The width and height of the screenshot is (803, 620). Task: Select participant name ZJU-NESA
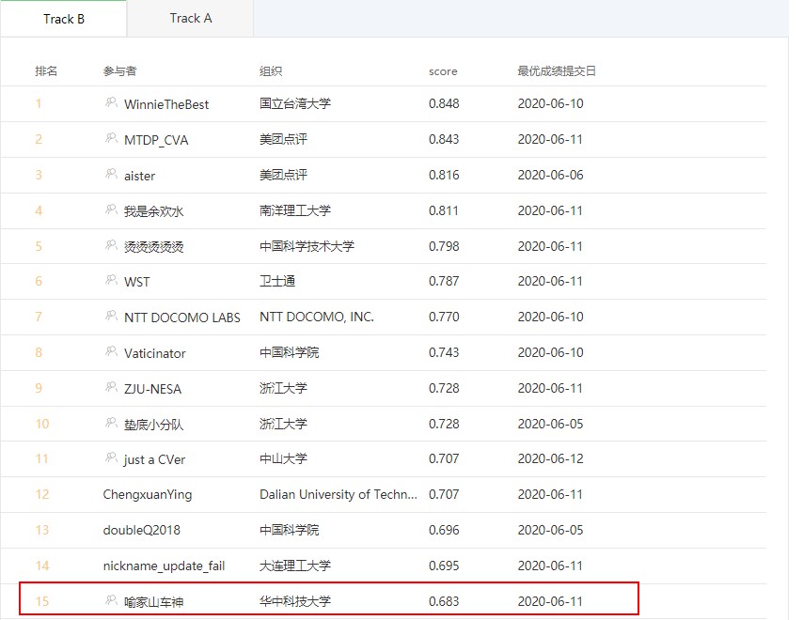152,389
